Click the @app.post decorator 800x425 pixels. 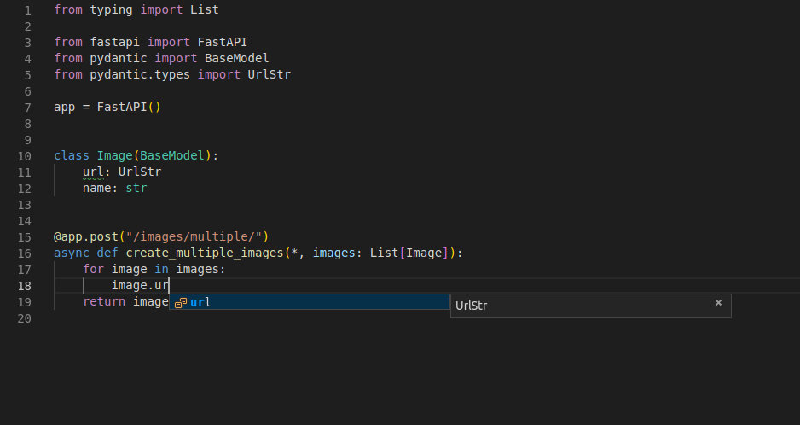pyautogui.click(x=85, y=237)
